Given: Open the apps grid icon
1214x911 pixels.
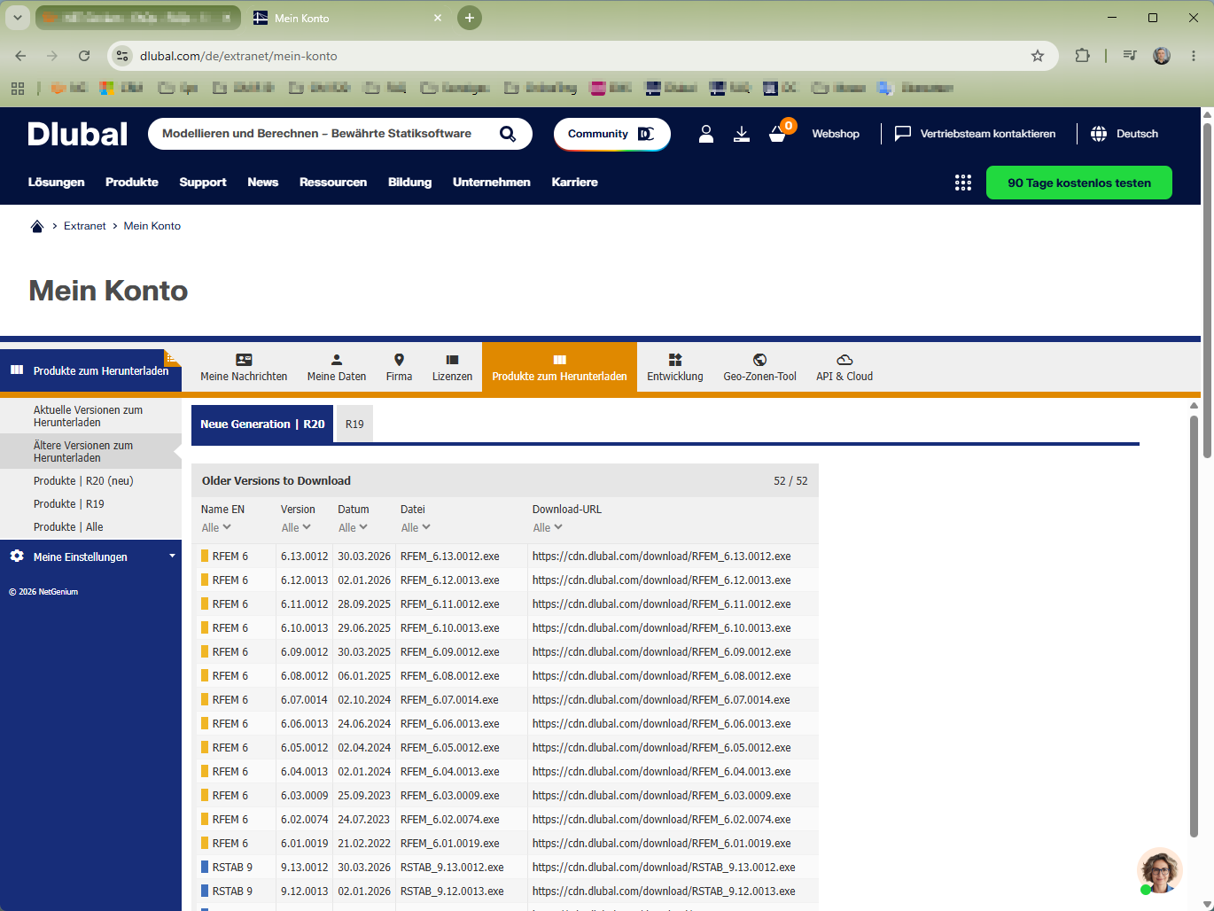Looking at the screenshot, I should 963,183.
